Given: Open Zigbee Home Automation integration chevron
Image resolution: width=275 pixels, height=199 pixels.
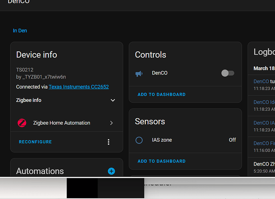Looking at the screenshot, I should 112,123.
